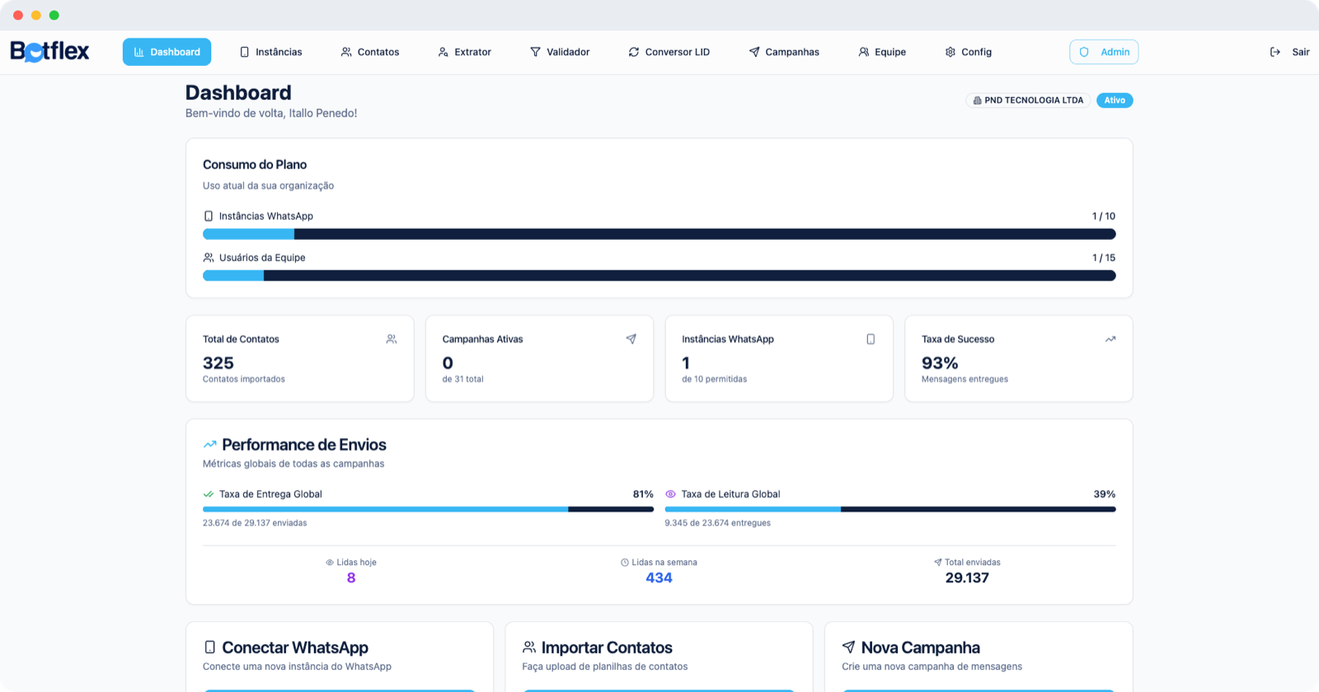Go to Instâncias in navigation
Viewport: 1319px width, 692px height.
270,52
